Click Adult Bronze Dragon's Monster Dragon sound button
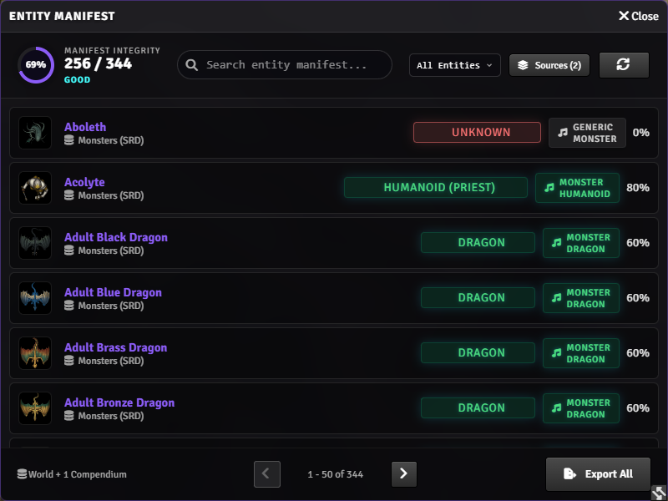The height and width of the screenshot is (501, 668). 581,408
